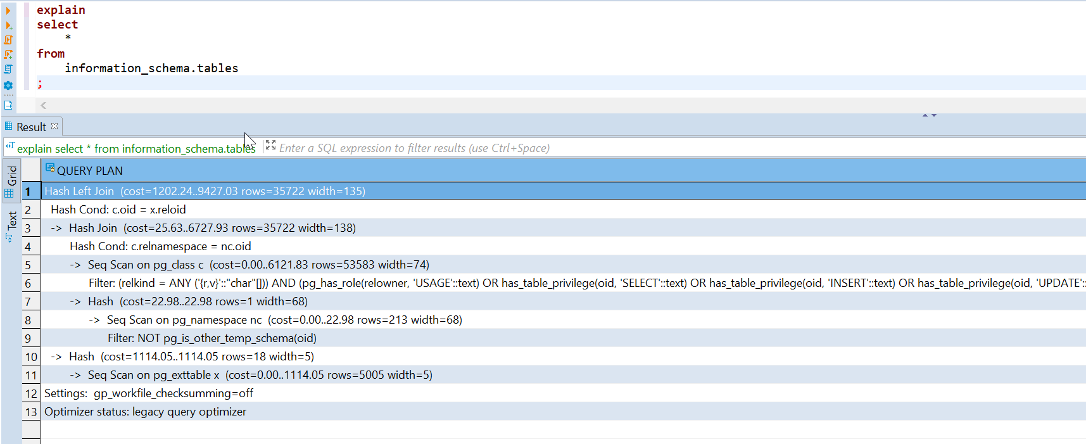The image size is (1086, 444).
Task: Run the Execute SQL statement icon
Action: [x=8, y=11]
